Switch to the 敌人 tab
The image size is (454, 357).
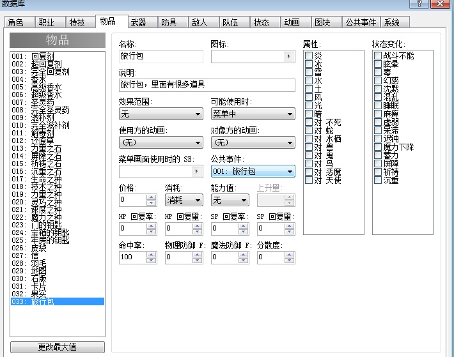coord(203,22)
